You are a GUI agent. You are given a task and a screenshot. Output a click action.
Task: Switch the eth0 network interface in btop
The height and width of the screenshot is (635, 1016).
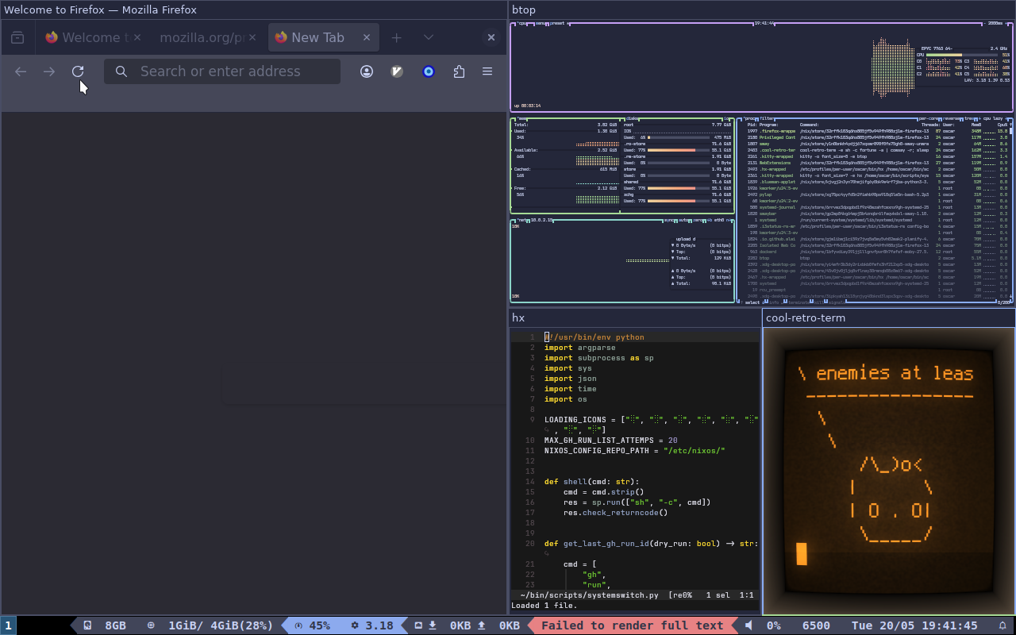718,220
